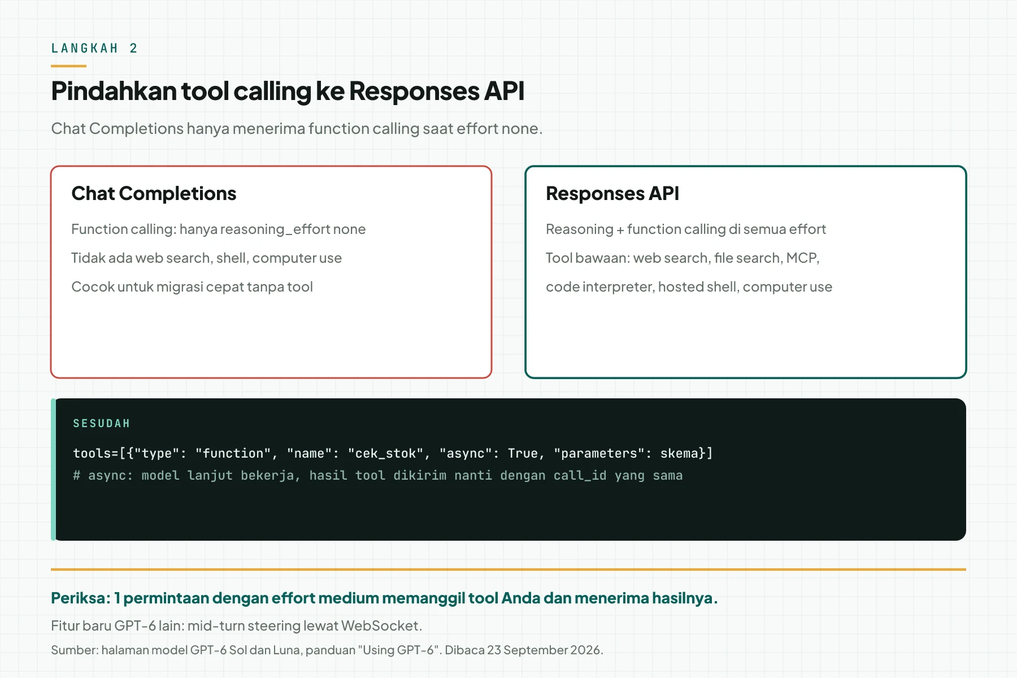Screen dimensions: 1017x678
Task: Click the 'Periksa: 1 permintaan dengan effort medium' line
Action: 384,598
